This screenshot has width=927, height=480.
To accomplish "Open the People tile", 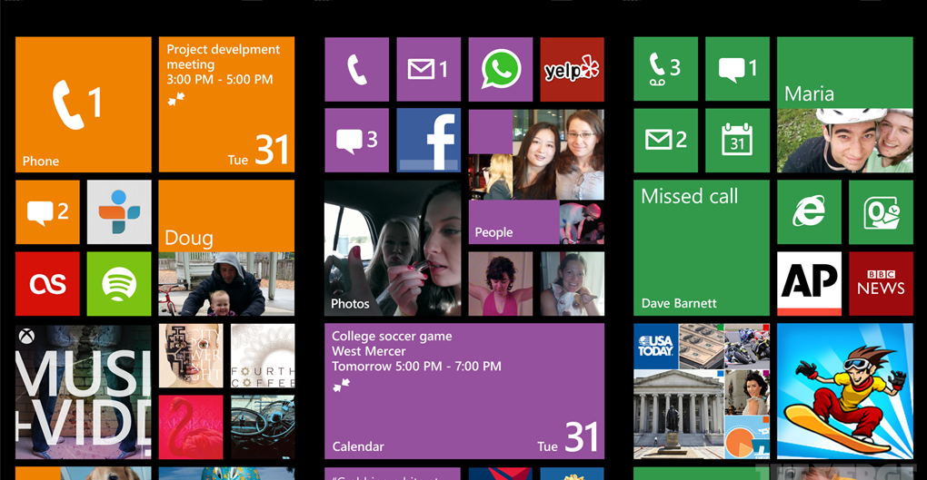I will (x=536, y=177).
